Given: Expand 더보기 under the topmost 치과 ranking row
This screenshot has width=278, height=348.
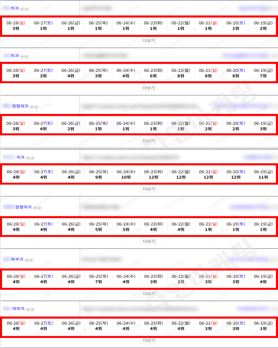Looking at the screenshot, I should [x=149, y=40].
